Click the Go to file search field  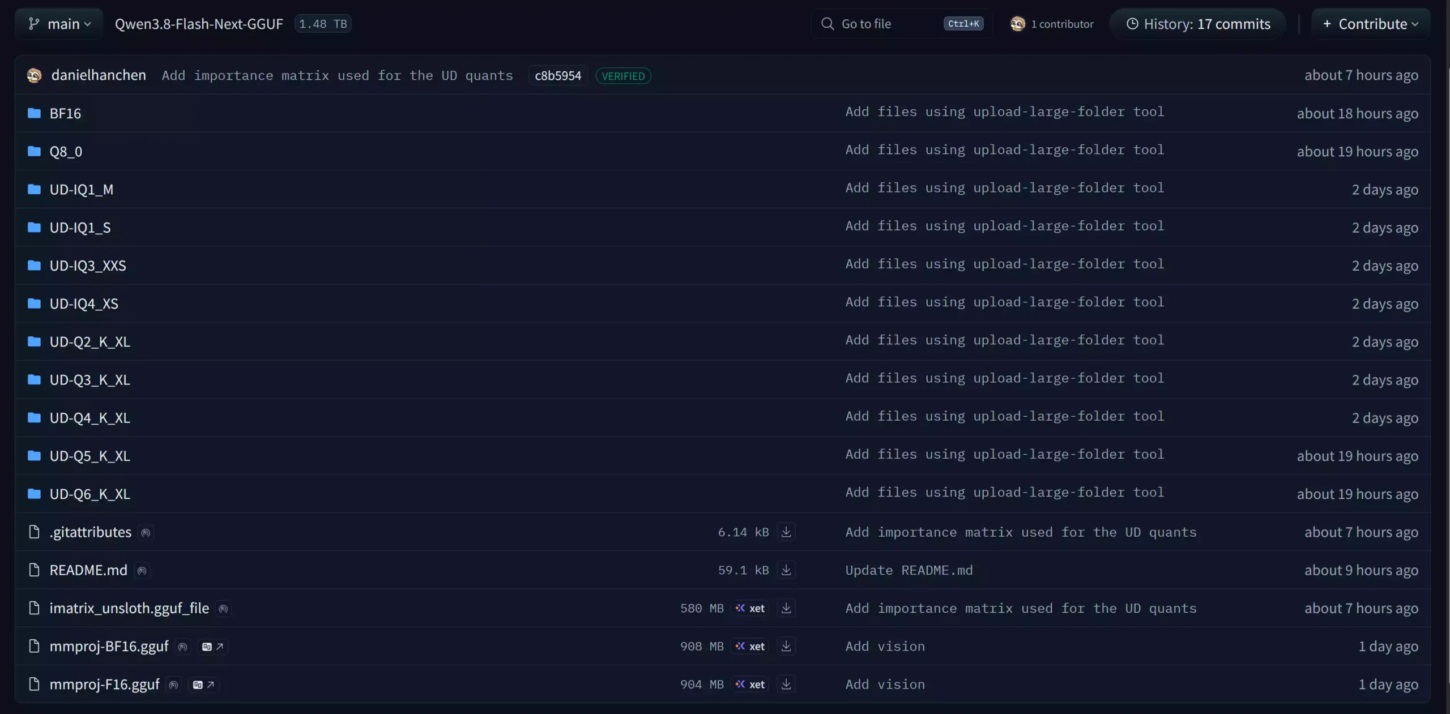tap(902, 24)
